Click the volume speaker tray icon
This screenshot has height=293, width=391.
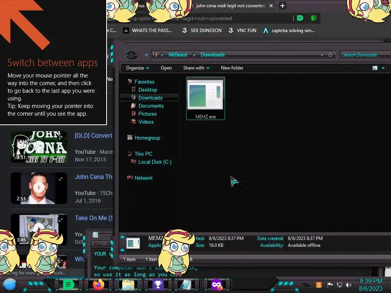point(348,285)
